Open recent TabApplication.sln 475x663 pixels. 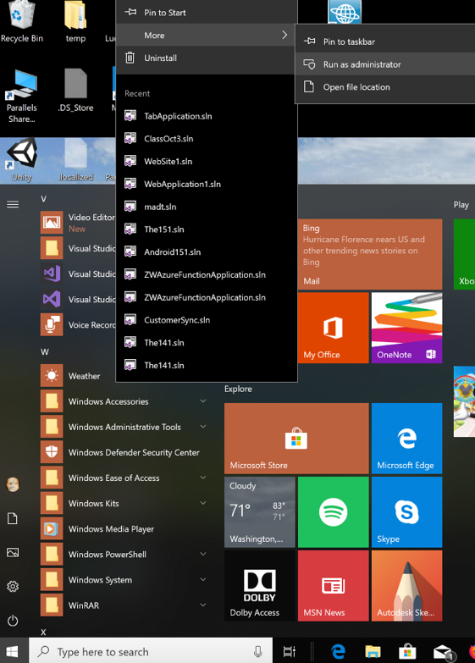point(207,116)
